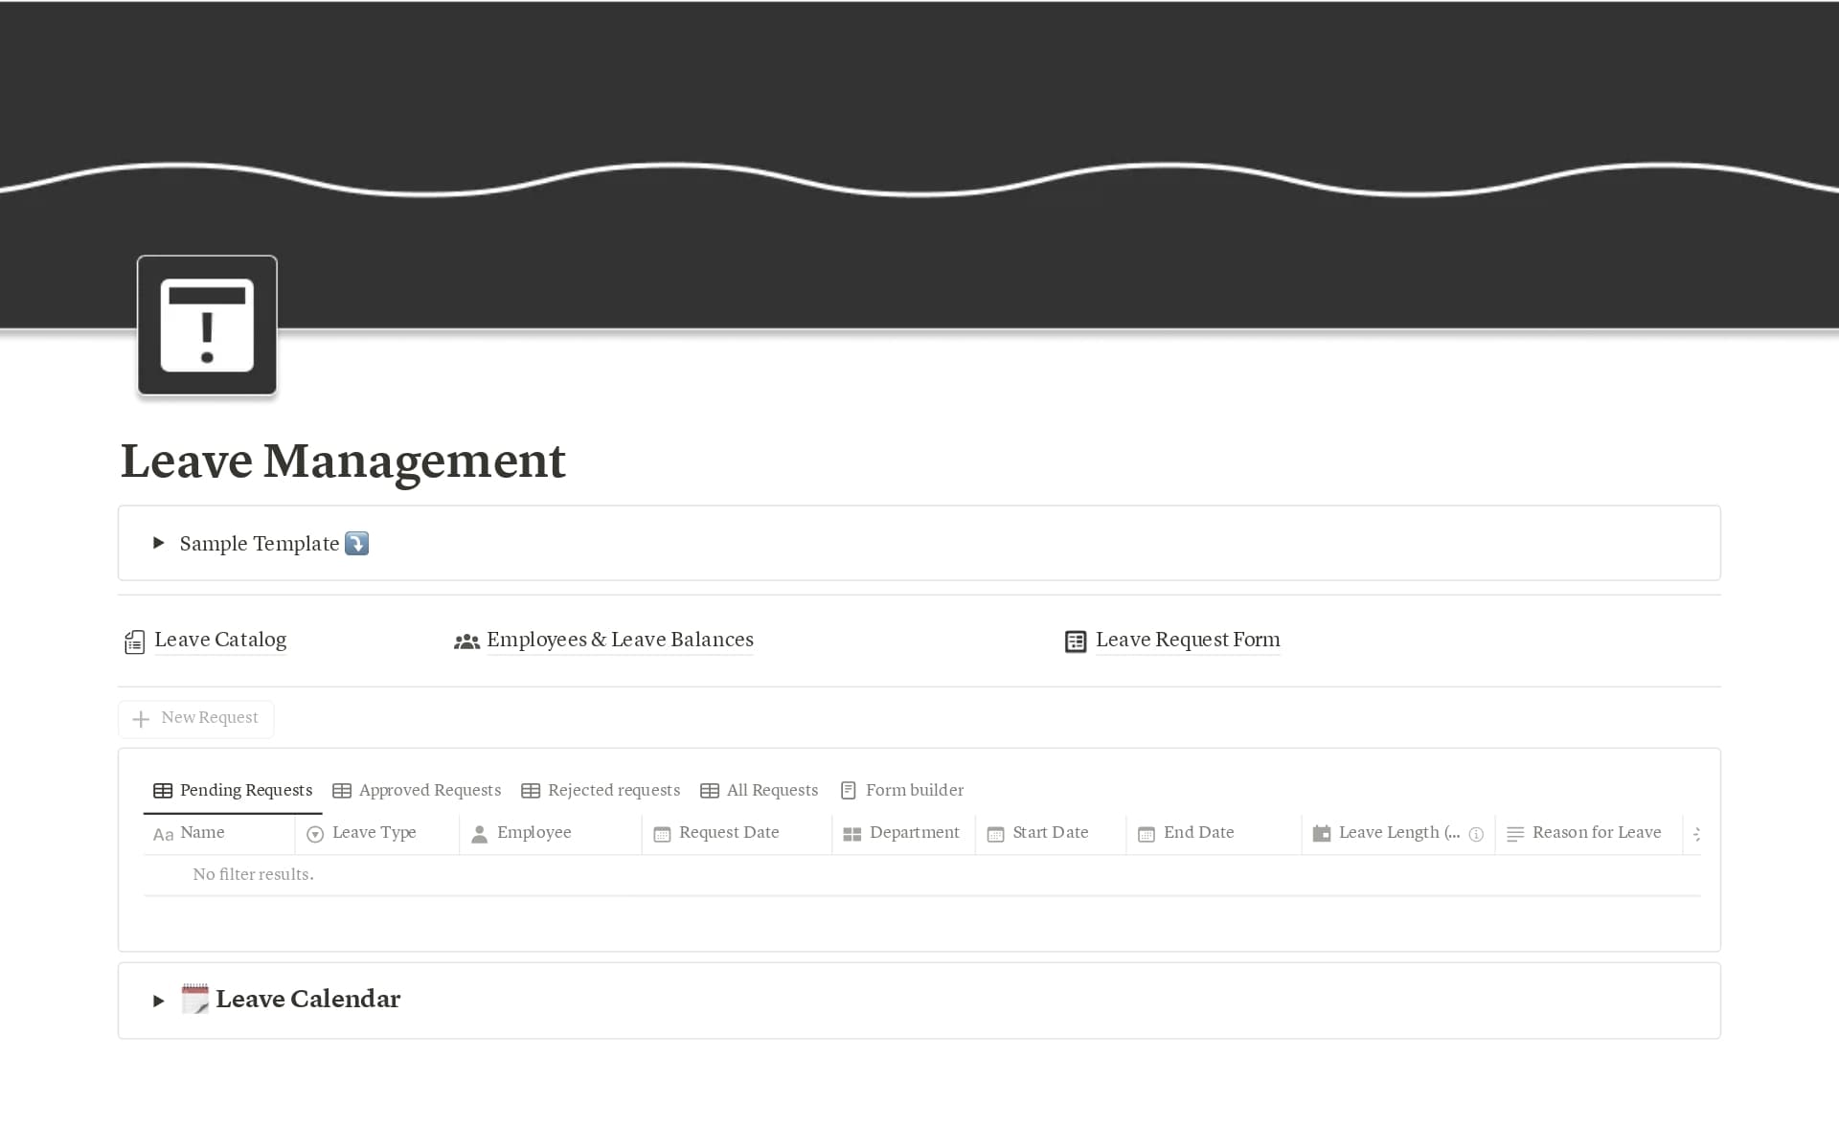The height and width of the screenshot is (1148, 1839).
Task: Click the document icon beside Leave Catalog
Action: pos(133,641)
